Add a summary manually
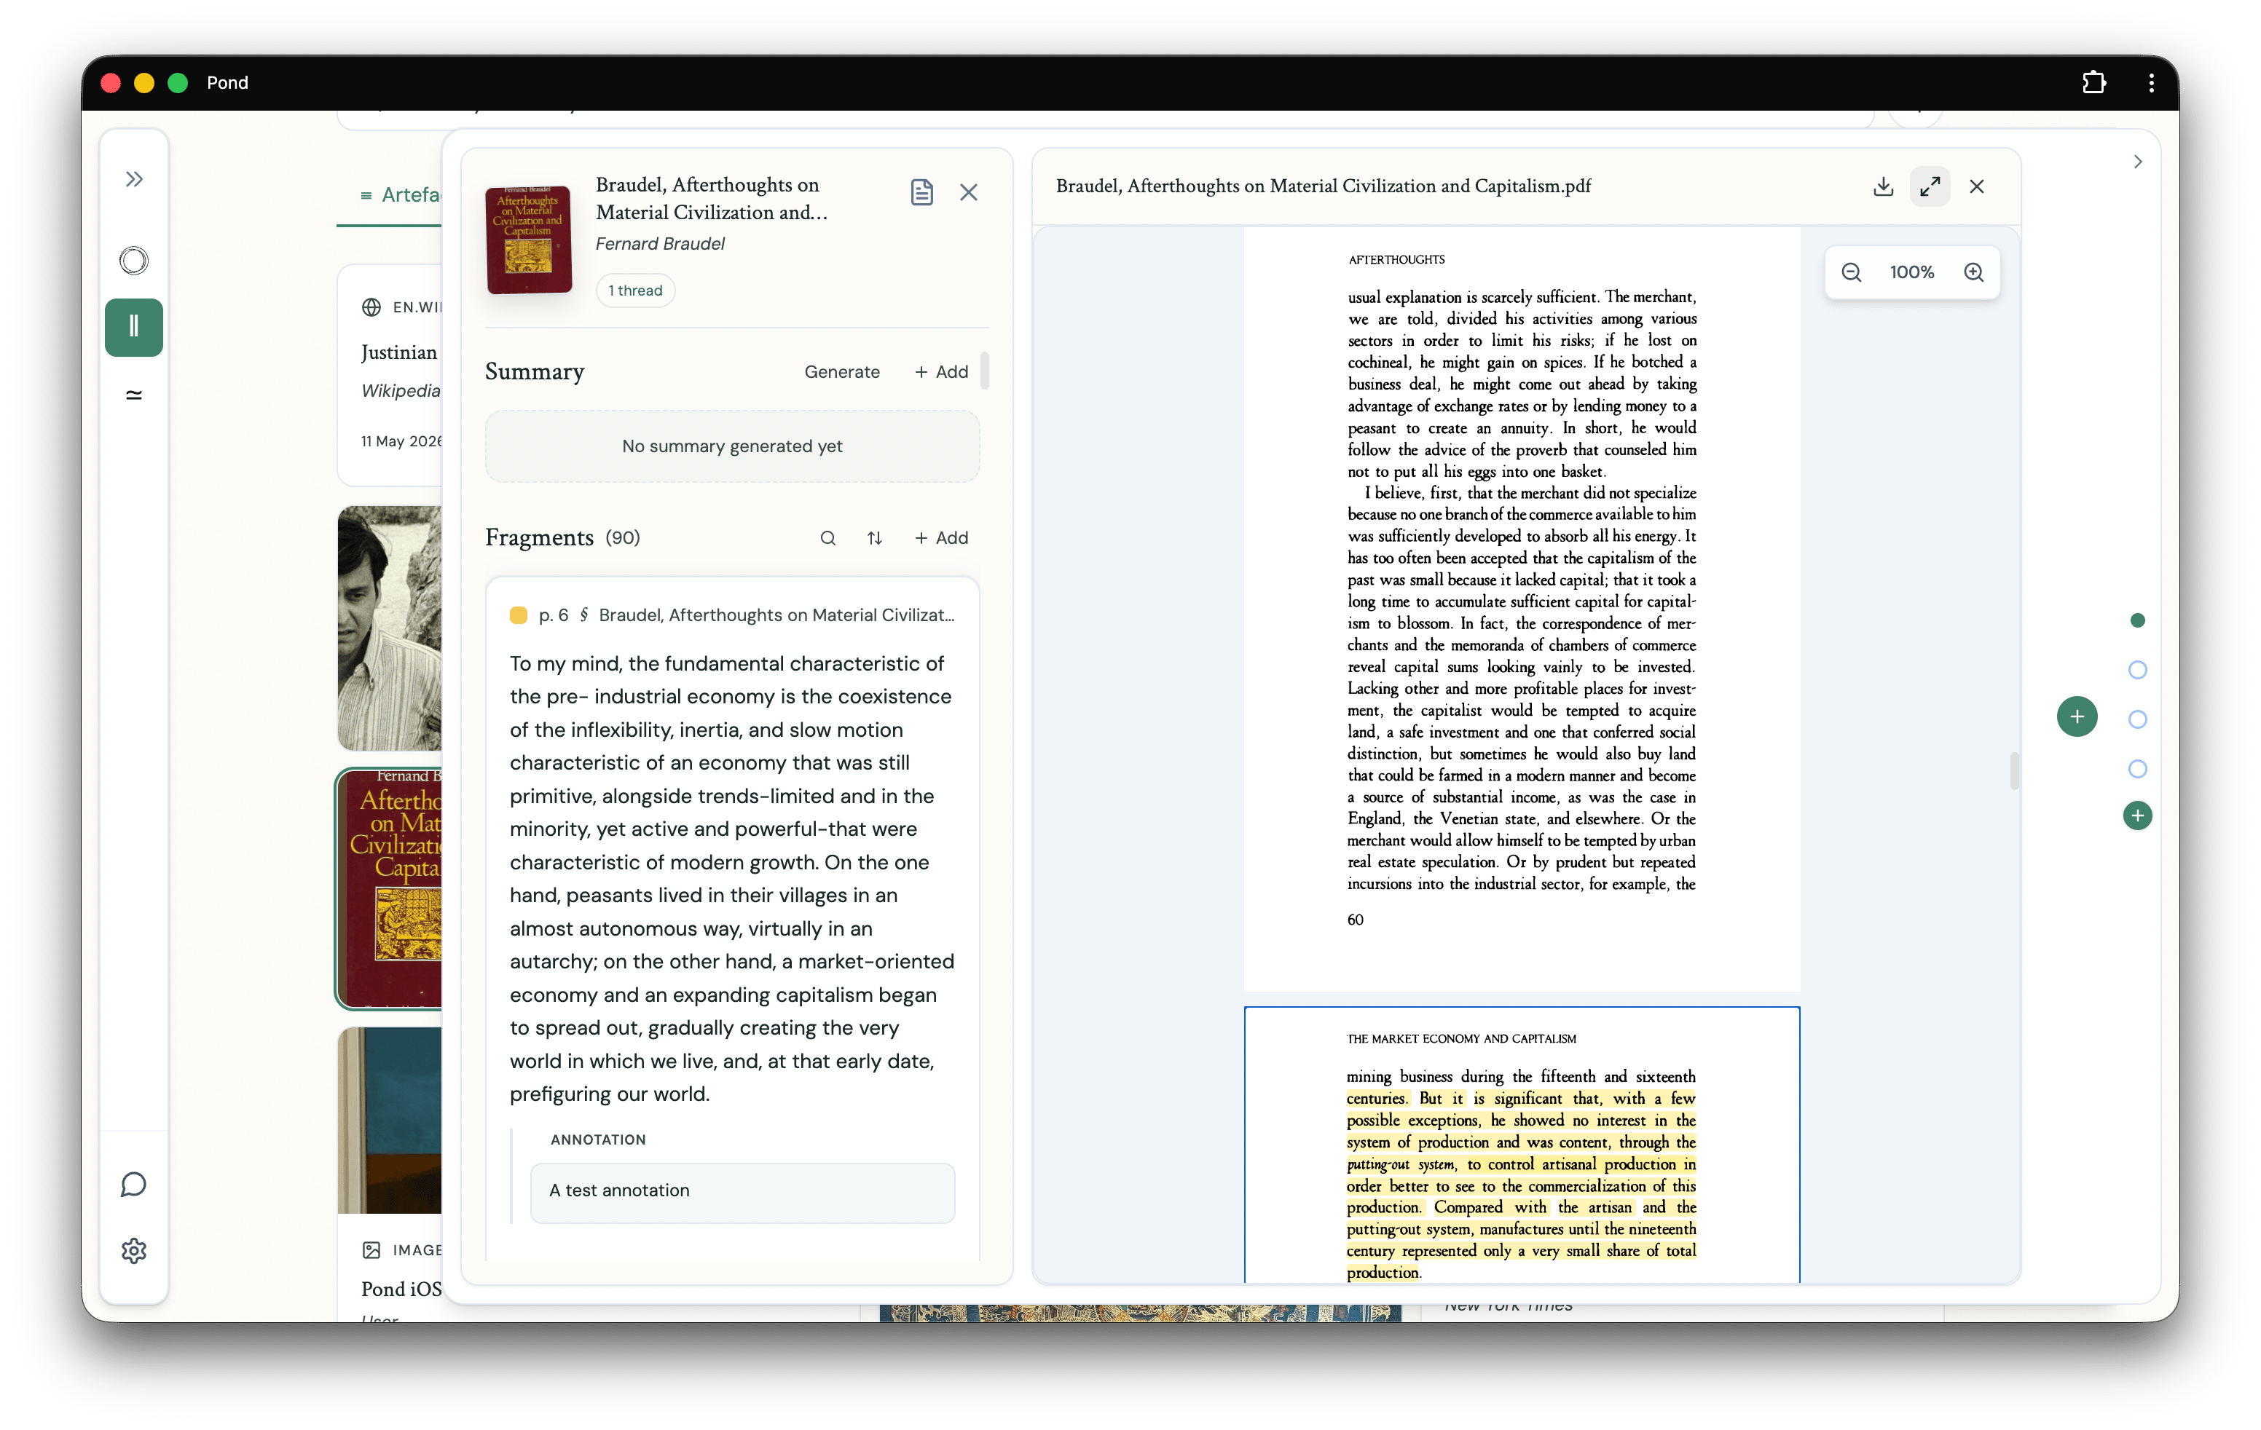This screenshot has height=1430, width=2261. coord(941,371)
